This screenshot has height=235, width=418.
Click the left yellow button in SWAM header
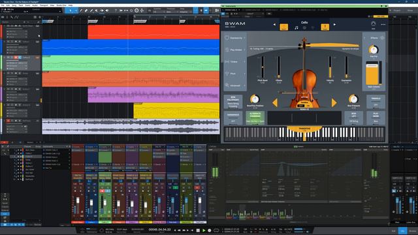(x=283, y=27)
